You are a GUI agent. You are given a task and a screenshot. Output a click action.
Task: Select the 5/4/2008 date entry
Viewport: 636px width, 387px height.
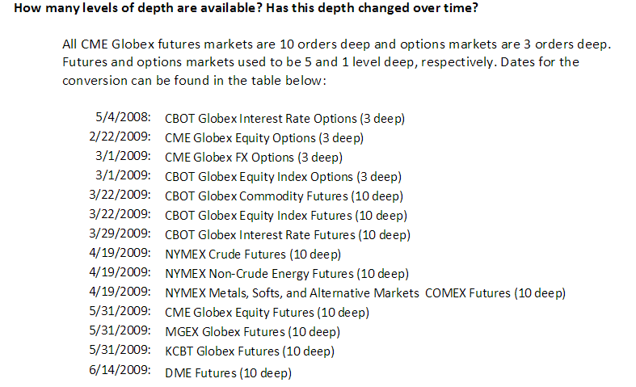[123, 117]
